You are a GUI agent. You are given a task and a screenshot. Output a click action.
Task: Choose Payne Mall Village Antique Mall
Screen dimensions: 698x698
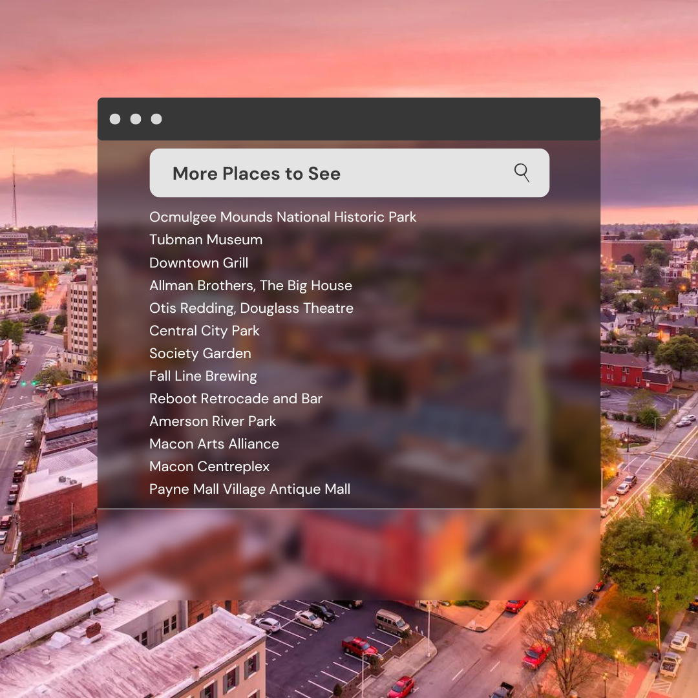pyautogui.click(x=249, y=489)
